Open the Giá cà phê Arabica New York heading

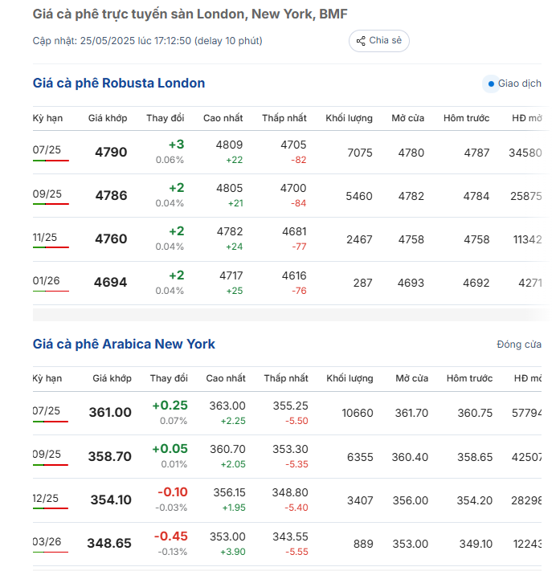point(124,345)
